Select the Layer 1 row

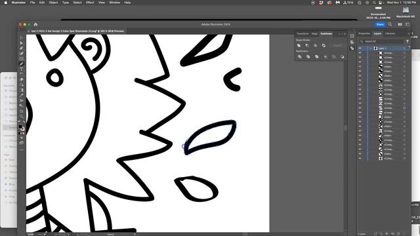point(384,48)
